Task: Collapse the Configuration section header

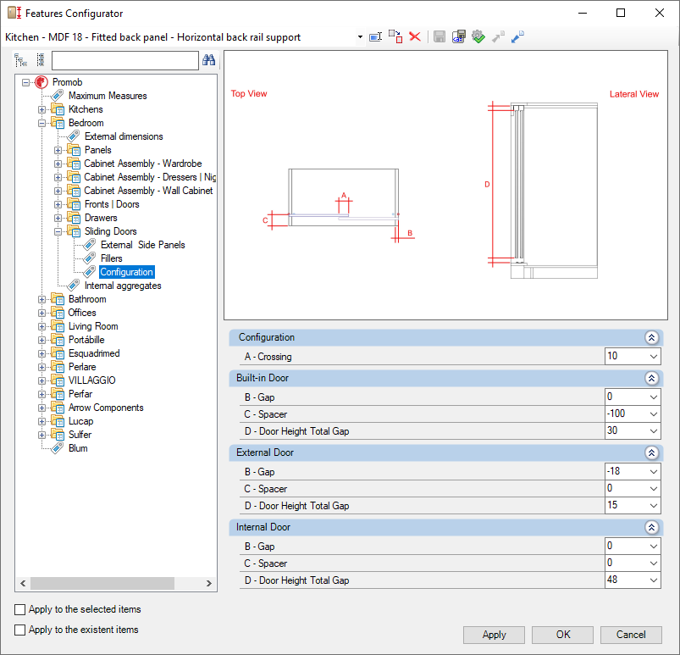Action: [651, 337]
